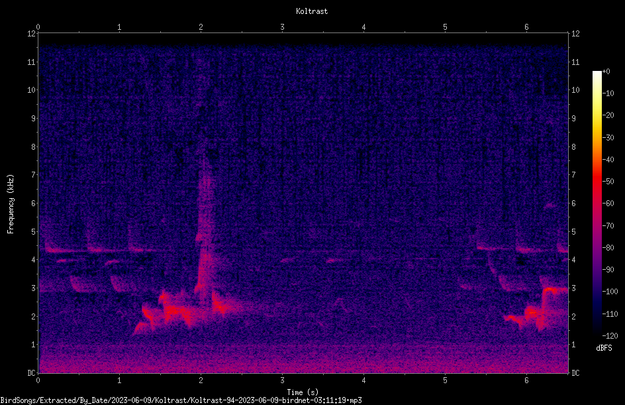Click the tall vertical spike near 2 seconds
The width and height of the screenshot is (625, 405).
coord(205,227)
